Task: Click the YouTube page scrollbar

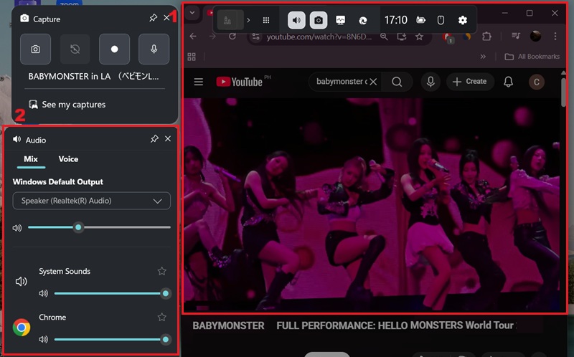Action: point(563,92)
